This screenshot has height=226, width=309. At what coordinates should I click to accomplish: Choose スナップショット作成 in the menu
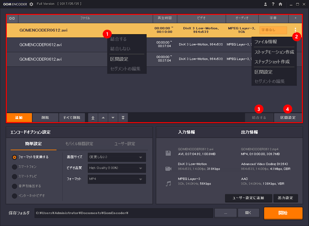click(272, 62)
